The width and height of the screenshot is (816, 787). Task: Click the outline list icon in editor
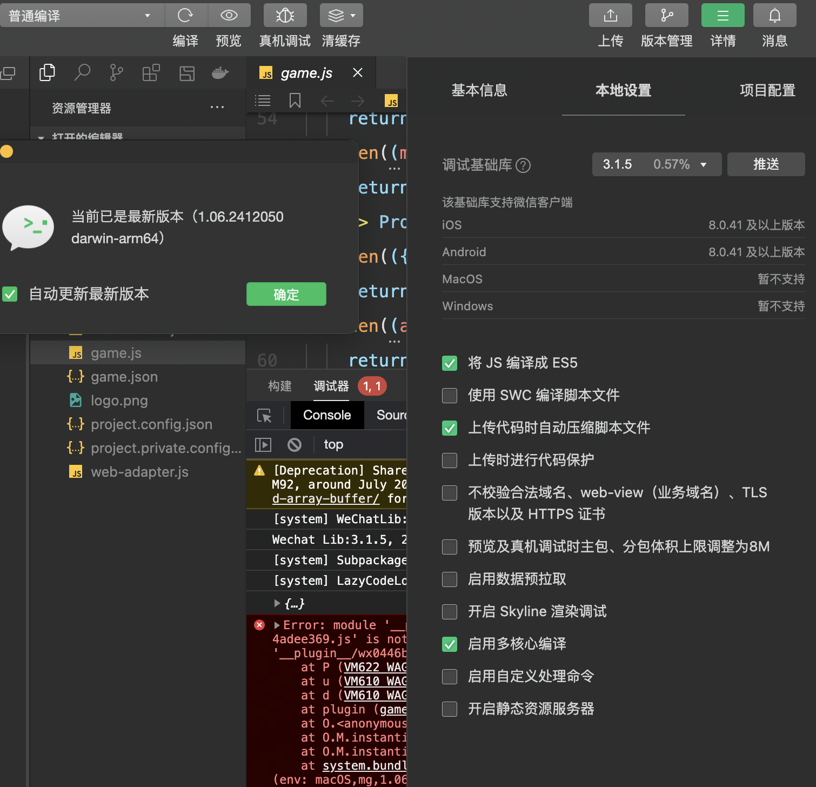[x=263, y=101]
